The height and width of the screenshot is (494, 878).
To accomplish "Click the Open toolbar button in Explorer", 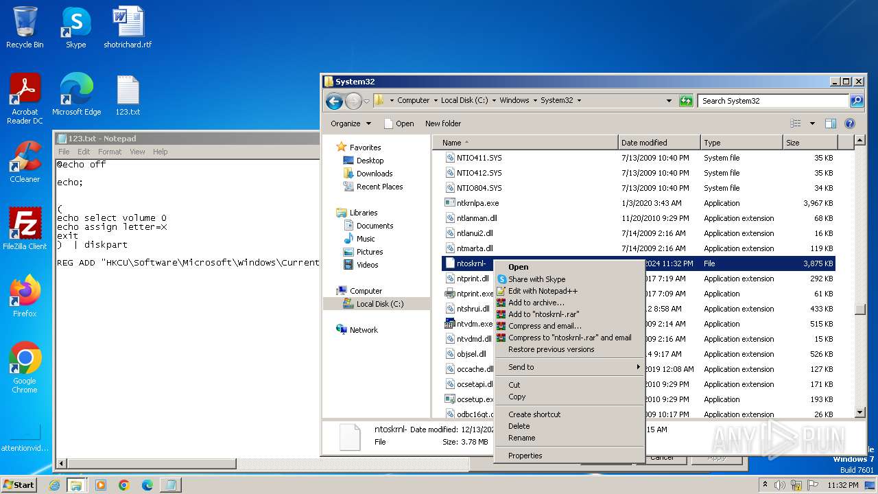I will pos(399,123).
